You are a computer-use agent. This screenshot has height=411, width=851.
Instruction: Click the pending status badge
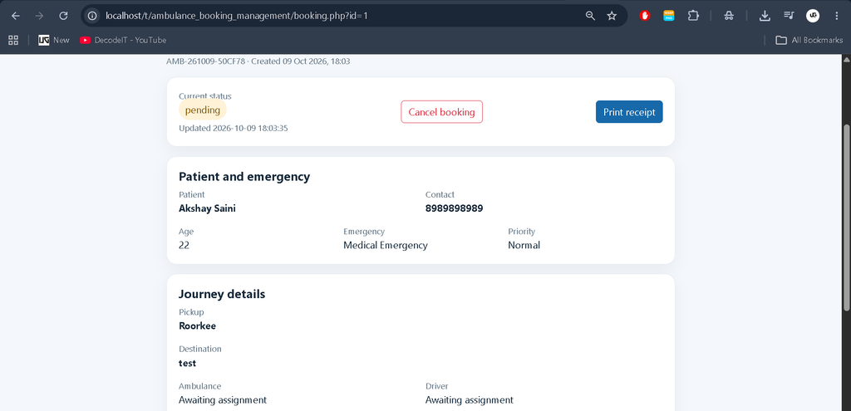(203, 110)
